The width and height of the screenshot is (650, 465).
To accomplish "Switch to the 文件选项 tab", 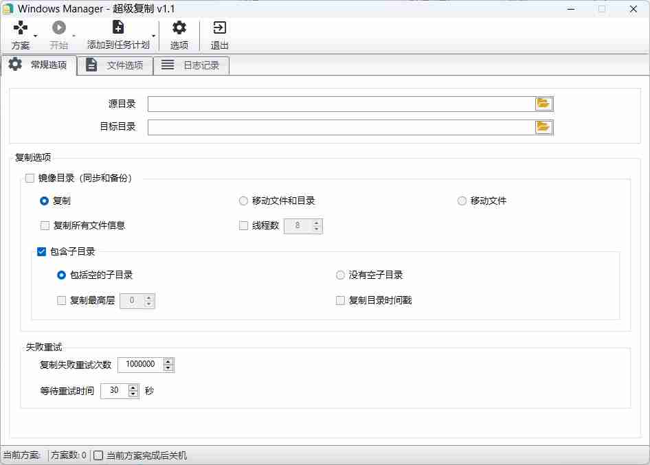I will (115, 65).
